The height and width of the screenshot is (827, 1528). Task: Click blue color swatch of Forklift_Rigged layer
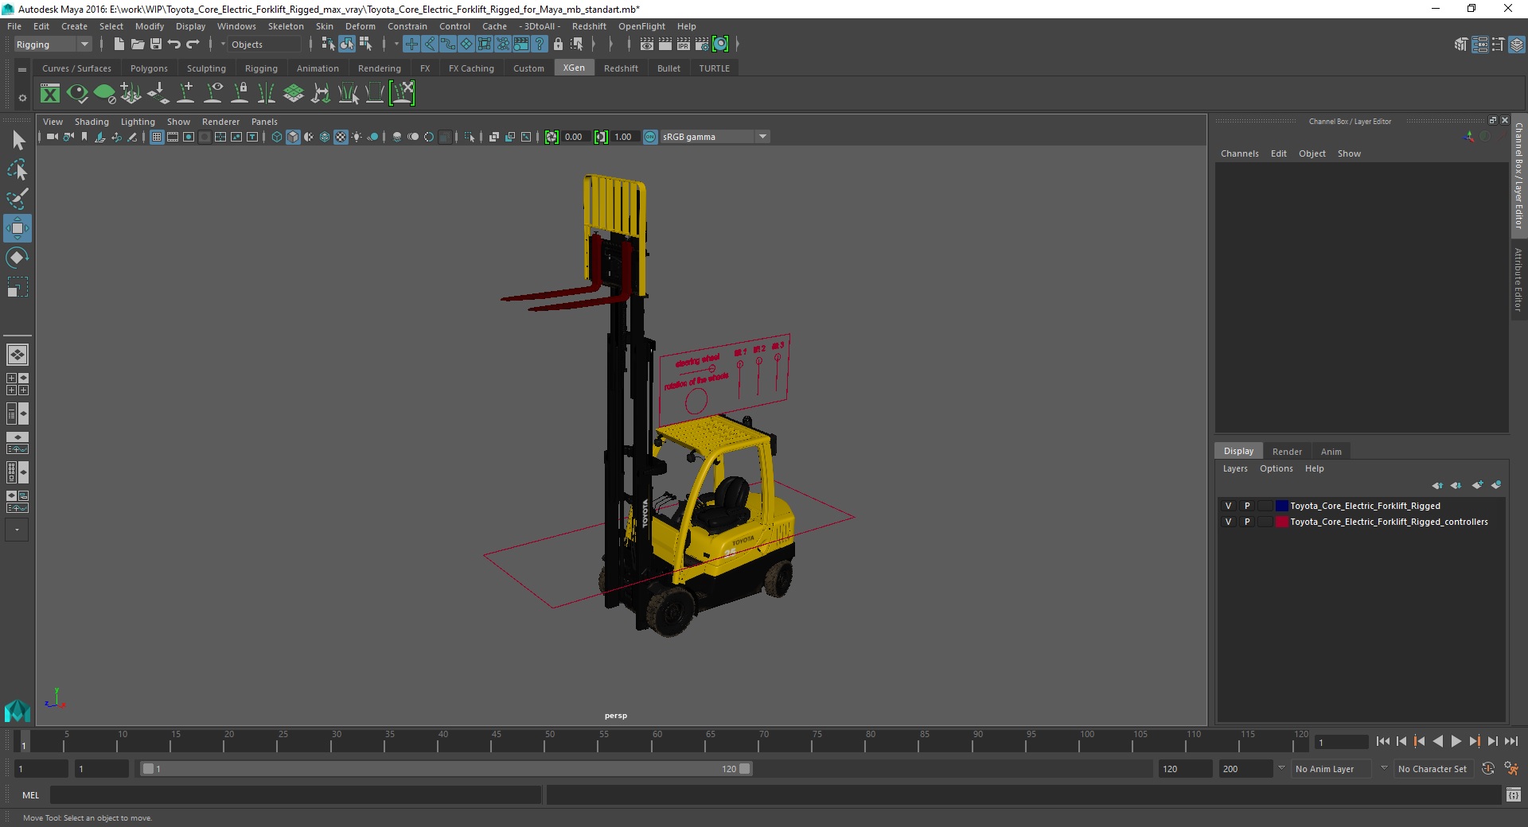1282,506
